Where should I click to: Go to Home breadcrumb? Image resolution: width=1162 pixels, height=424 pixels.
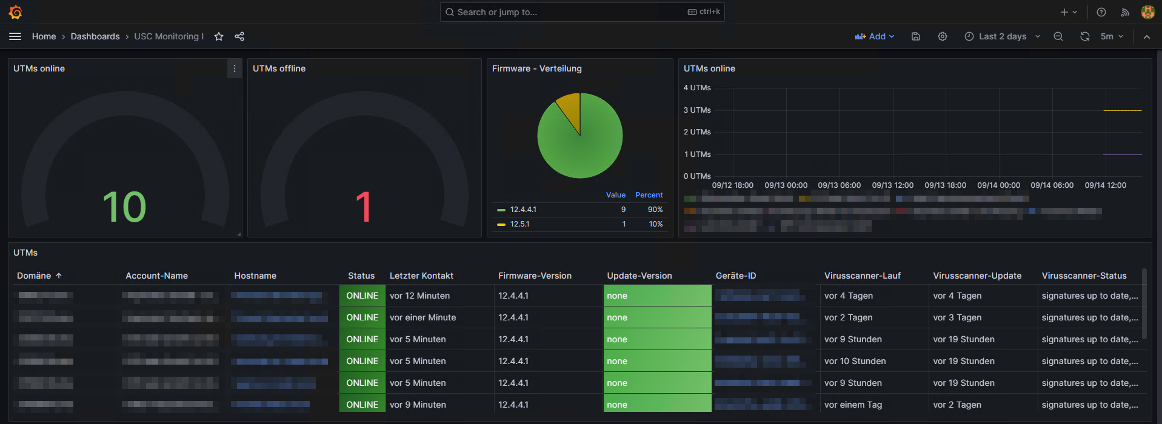(44, 36)
